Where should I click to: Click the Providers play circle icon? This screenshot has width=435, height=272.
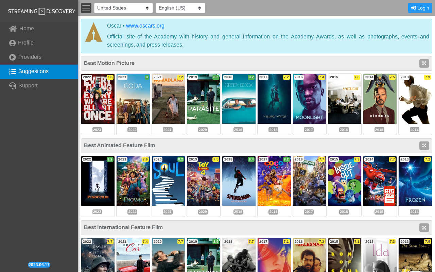click(x=13, y=57)
